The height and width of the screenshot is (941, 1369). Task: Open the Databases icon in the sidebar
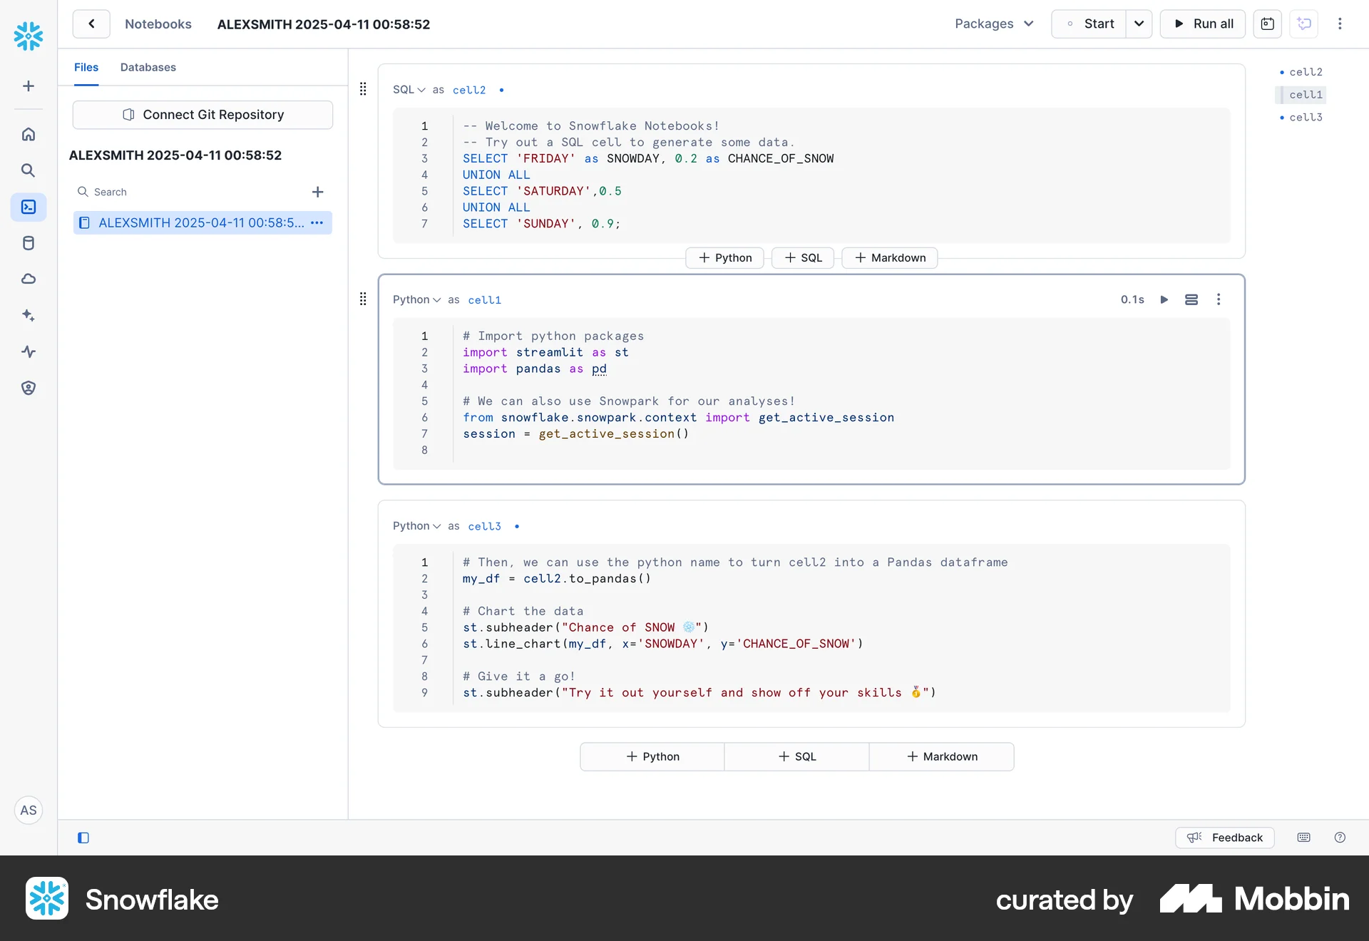click(29, 243)
